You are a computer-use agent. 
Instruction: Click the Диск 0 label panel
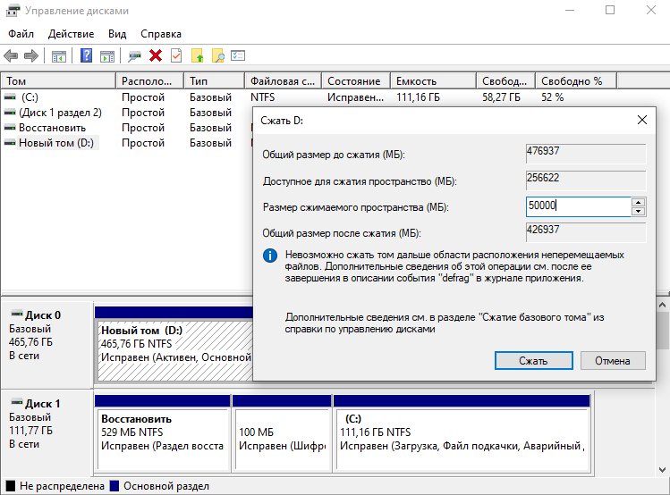pyautogui.click(x=47, y=345)
